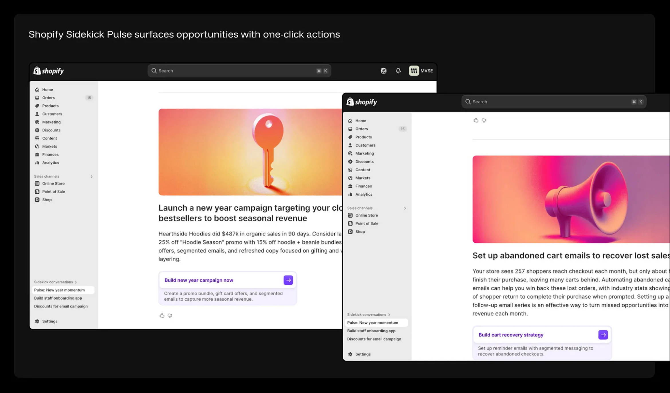The width and height of the screenshot is (670, 393).
Task: Click the Orders icon in the front window
Action: point(350,129)
